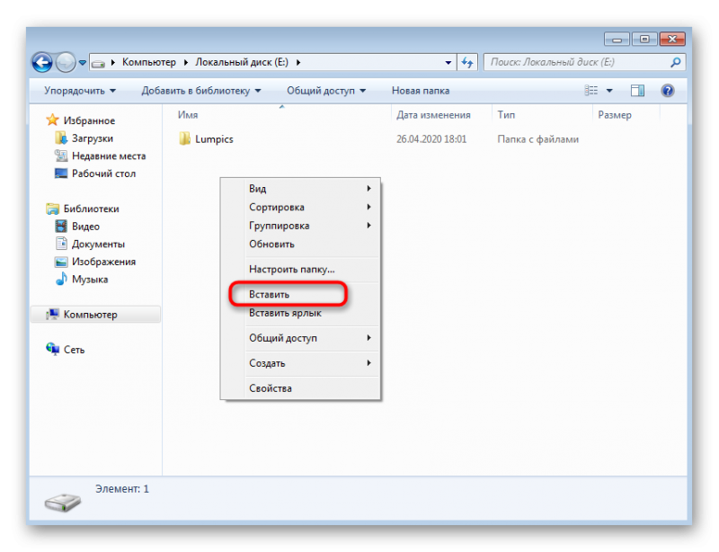Open Недавние места in sidebar

[109, 156]
